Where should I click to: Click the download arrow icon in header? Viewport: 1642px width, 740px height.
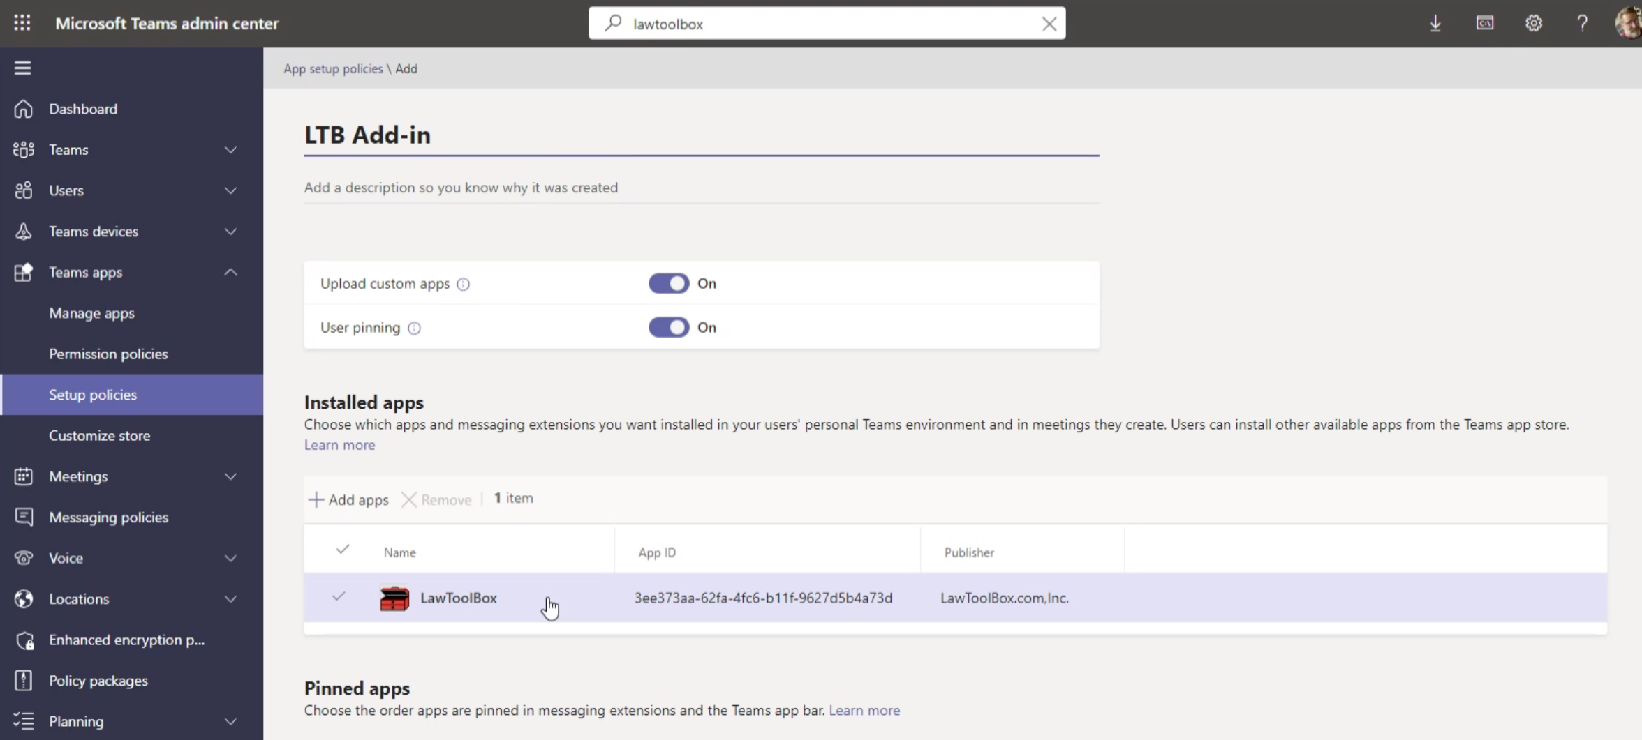coord(1435,23)
